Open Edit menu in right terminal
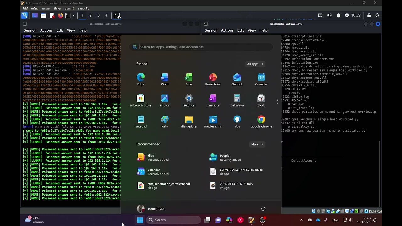Viewport: 402px width, 226px height. point(241,30)
